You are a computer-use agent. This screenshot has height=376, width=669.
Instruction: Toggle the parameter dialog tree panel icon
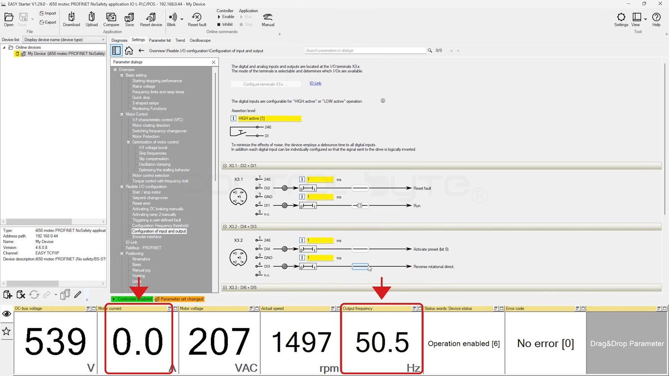(116, 51)
